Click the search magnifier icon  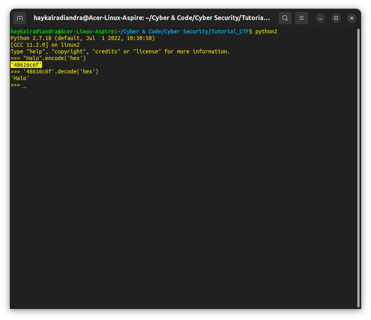tap(285, 18)
